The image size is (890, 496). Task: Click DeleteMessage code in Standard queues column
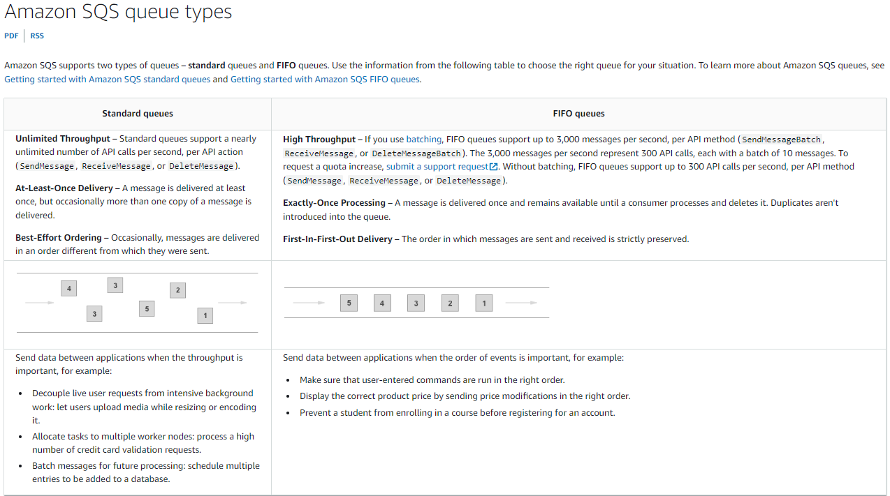point(201,166)
